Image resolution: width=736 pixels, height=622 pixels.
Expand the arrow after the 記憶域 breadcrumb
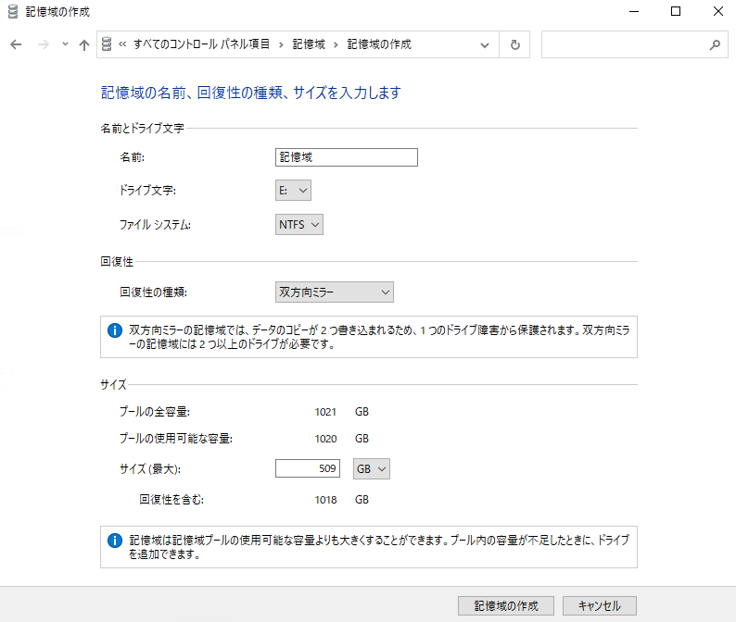[x=336, y=44]
